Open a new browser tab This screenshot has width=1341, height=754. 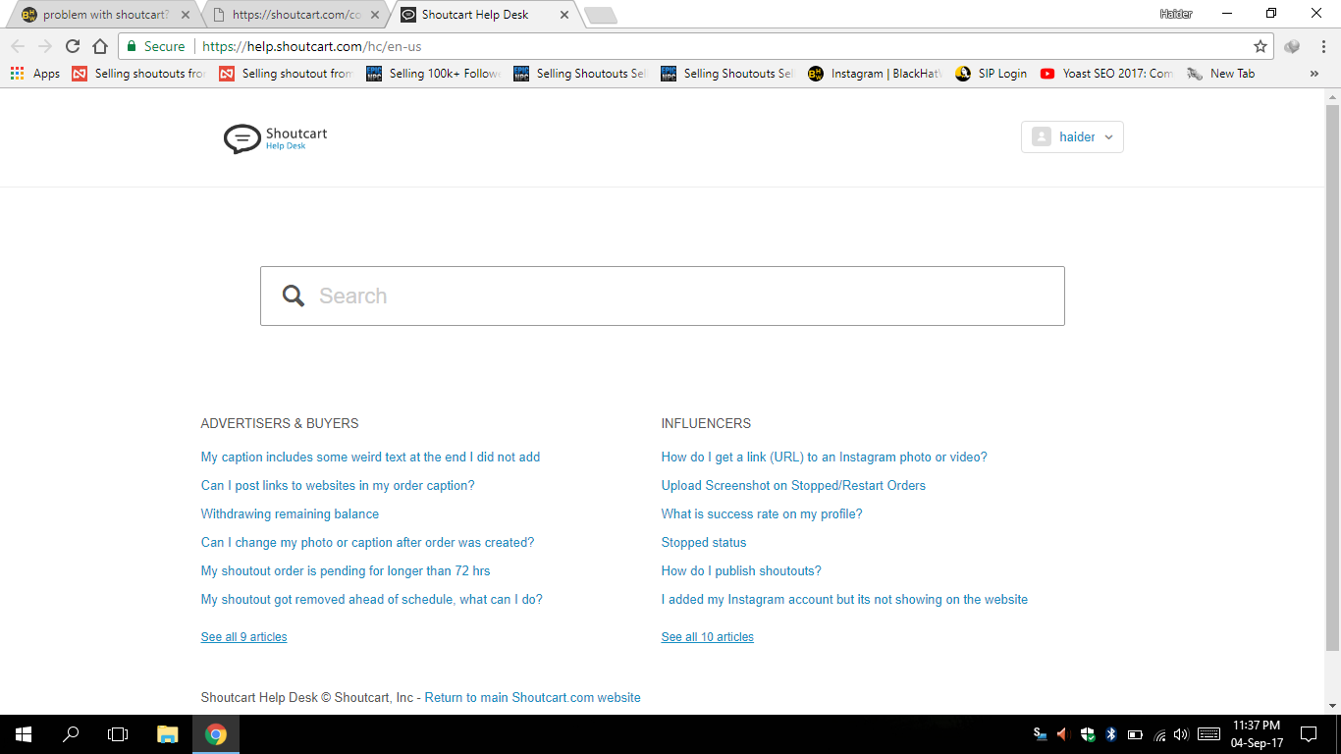(x=600, y=15)
